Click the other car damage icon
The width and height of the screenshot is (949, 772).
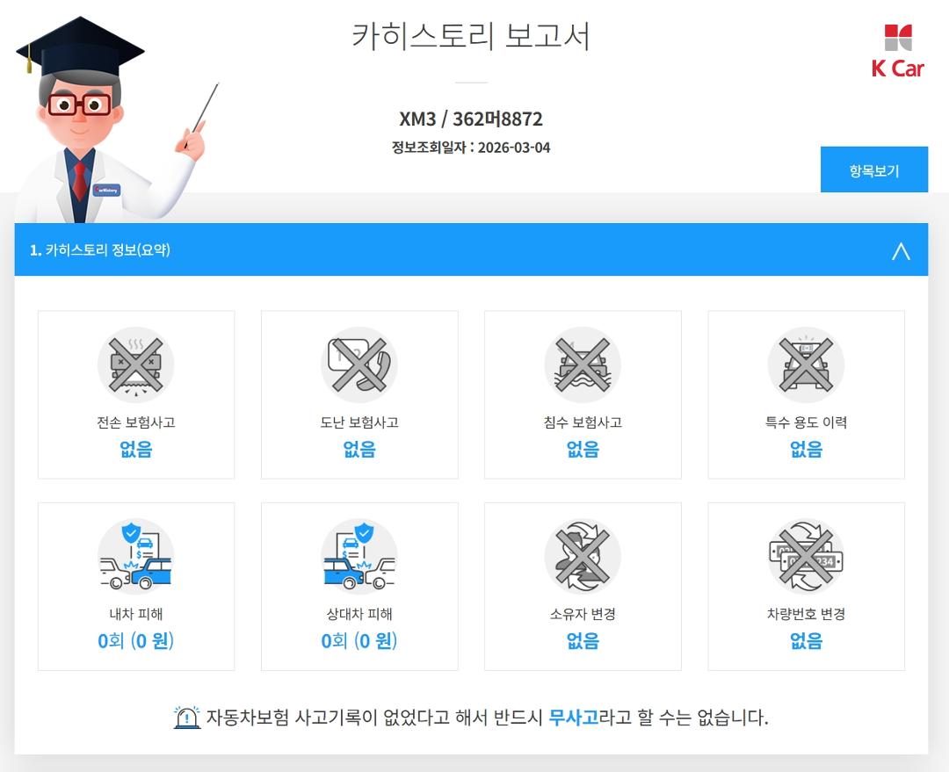click(x=359, y=556)
